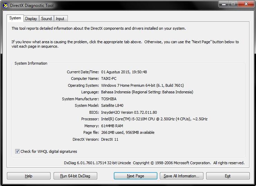Click the Satellite L840 model value

tap(112, 105)
